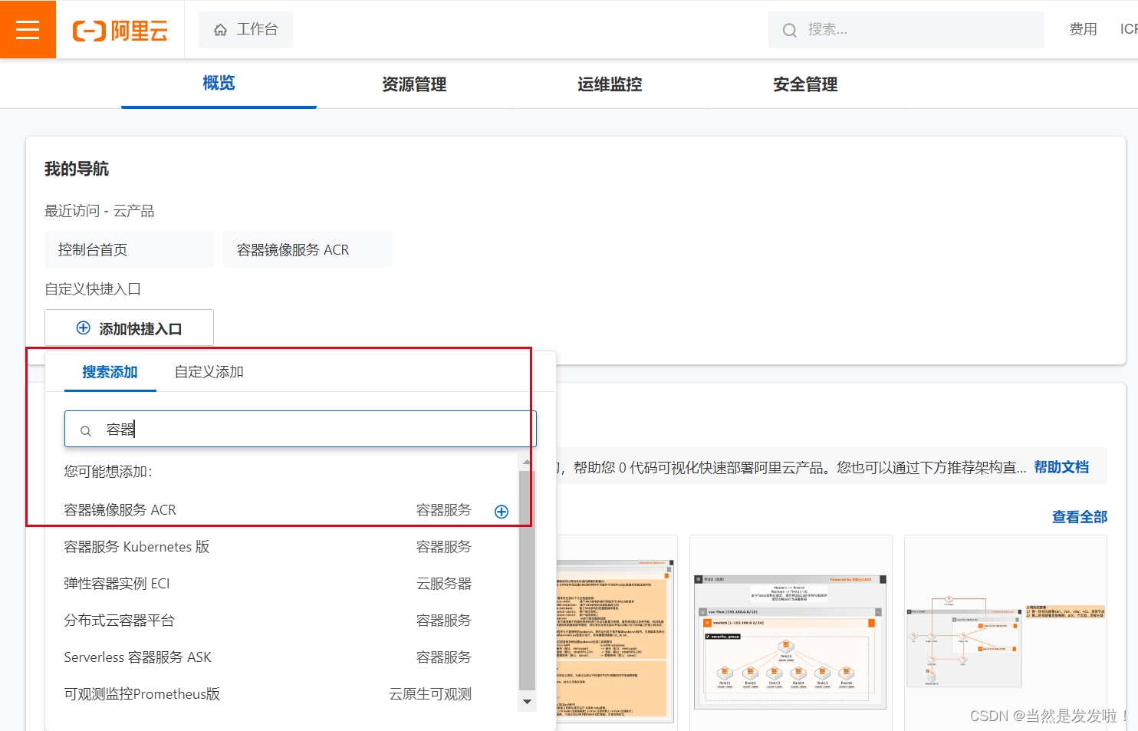The image size is (1138, 731).
Task: Click 云服务器 category of ECI row
Action: [444, 584]
